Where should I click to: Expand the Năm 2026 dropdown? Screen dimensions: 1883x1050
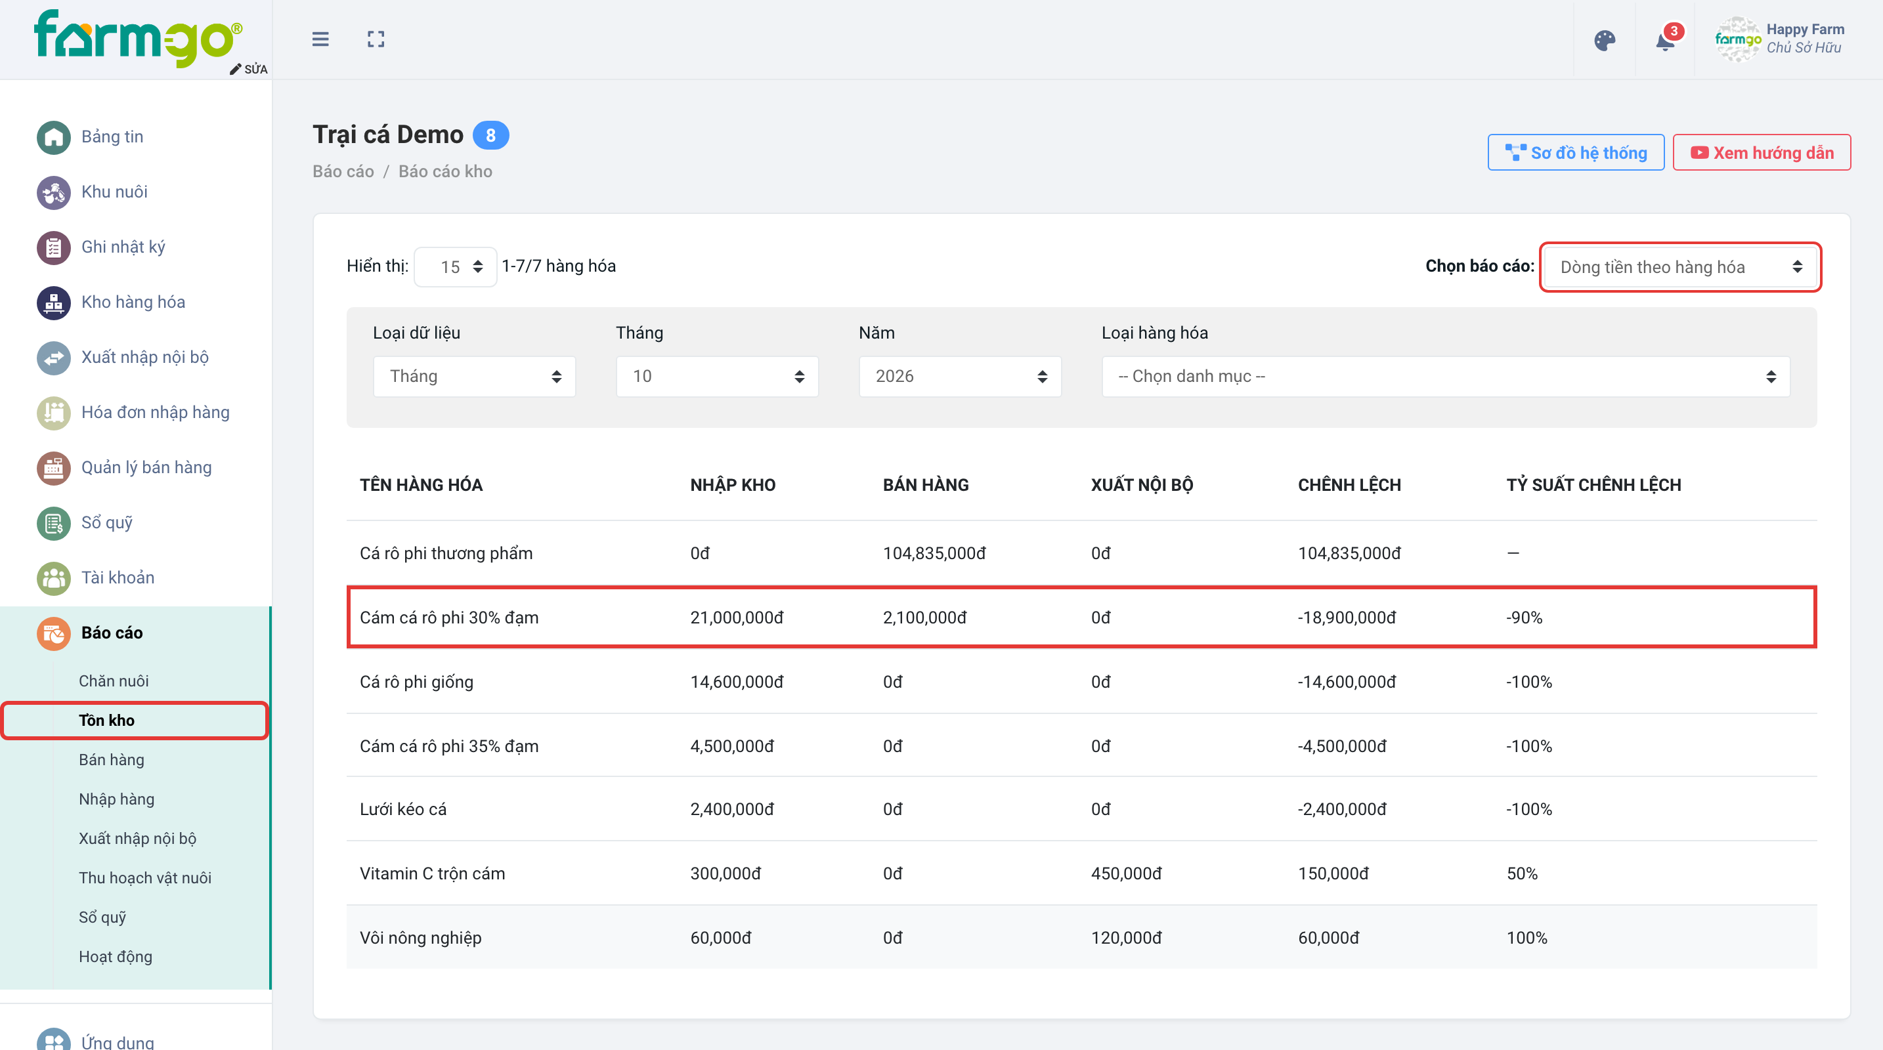(960, 376)
